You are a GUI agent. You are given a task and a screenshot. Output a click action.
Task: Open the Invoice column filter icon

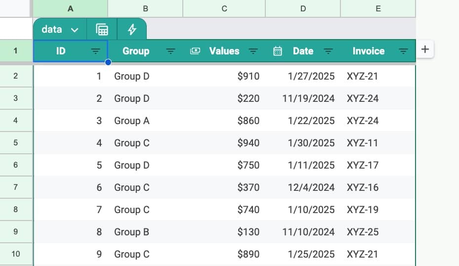tap(403, 51)
